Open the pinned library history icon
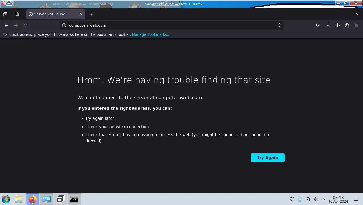The width and height of the screenshot is (363, 205). click(17, 14)
